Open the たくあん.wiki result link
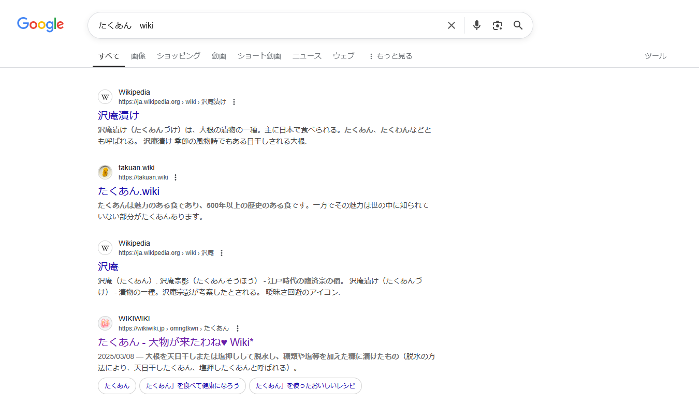Screen dimensions: 699x405 click(129, 191)
